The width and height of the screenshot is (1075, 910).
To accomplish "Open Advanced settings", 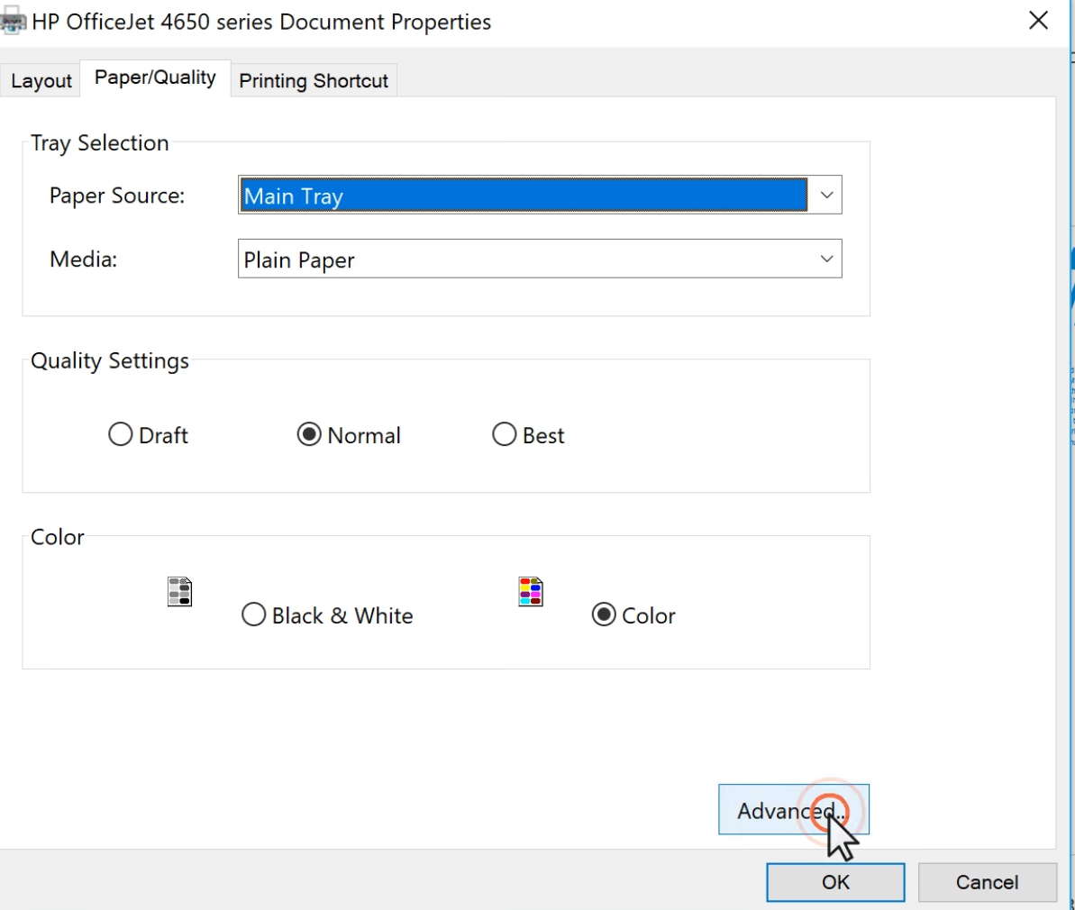I will pos(794,810).
